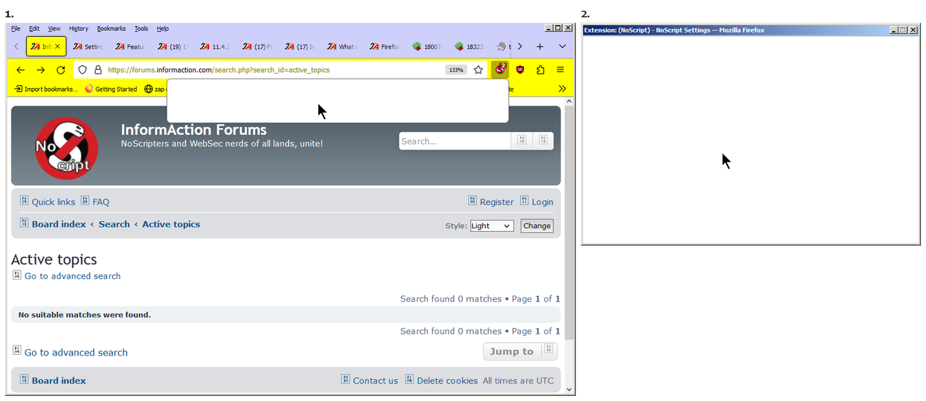Click the Contact us footer link
The height and width of the screenshot is (401, 926).
[x=375, y=381]
